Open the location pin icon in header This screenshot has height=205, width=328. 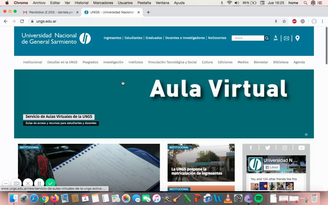click(297, 38)
